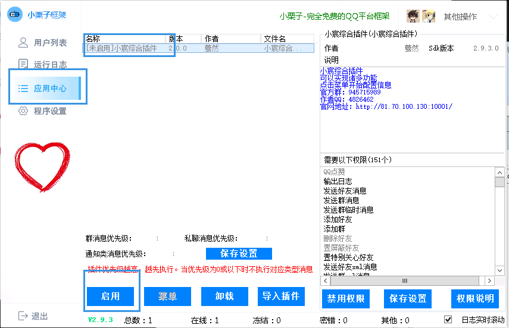Expand the 其他操作 dropdown chevron
509x328 pixels.
pos(494,16)
